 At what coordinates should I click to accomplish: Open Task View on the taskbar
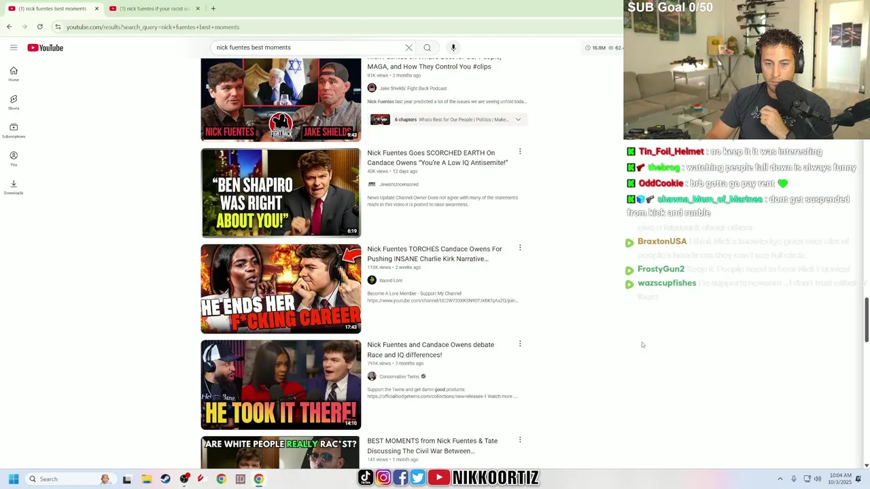(x=126, y=479)
